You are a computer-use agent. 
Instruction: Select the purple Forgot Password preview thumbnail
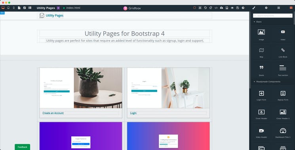[81, 136]
